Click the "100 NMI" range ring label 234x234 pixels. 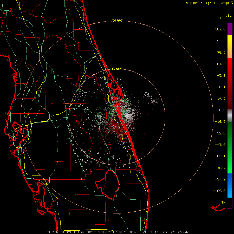pos(117,21)
